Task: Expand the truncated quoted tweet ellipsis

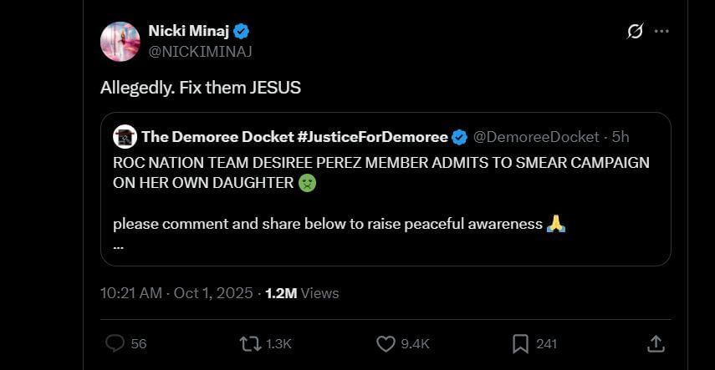Action: (118, 246)
